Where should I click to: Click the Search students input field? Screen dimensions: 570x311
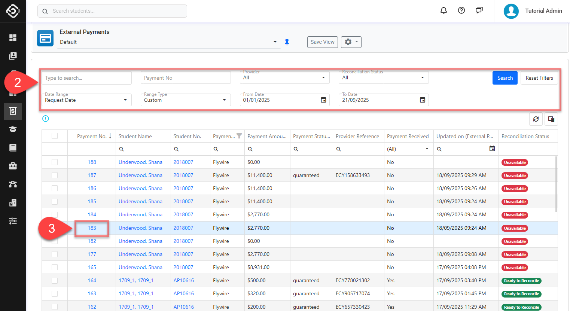[112, 11]
